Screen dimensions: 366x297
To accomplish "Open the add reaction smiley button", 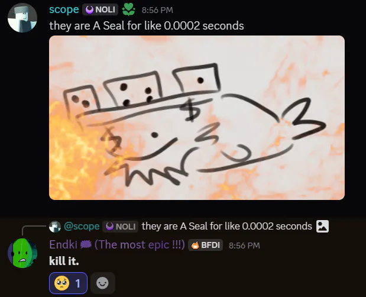I will click(x=102, y=283).
